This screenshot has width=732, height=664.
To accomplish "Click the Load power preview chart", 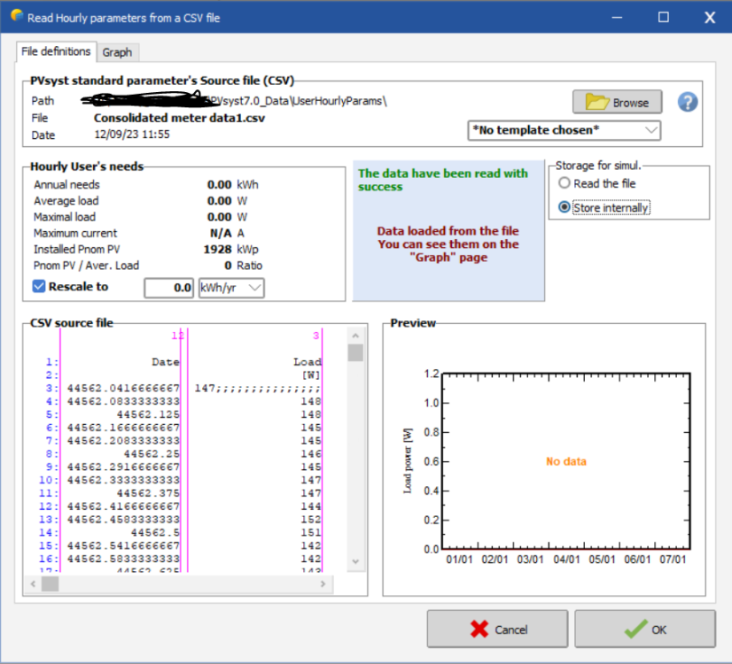I will (x=565, y=460).
